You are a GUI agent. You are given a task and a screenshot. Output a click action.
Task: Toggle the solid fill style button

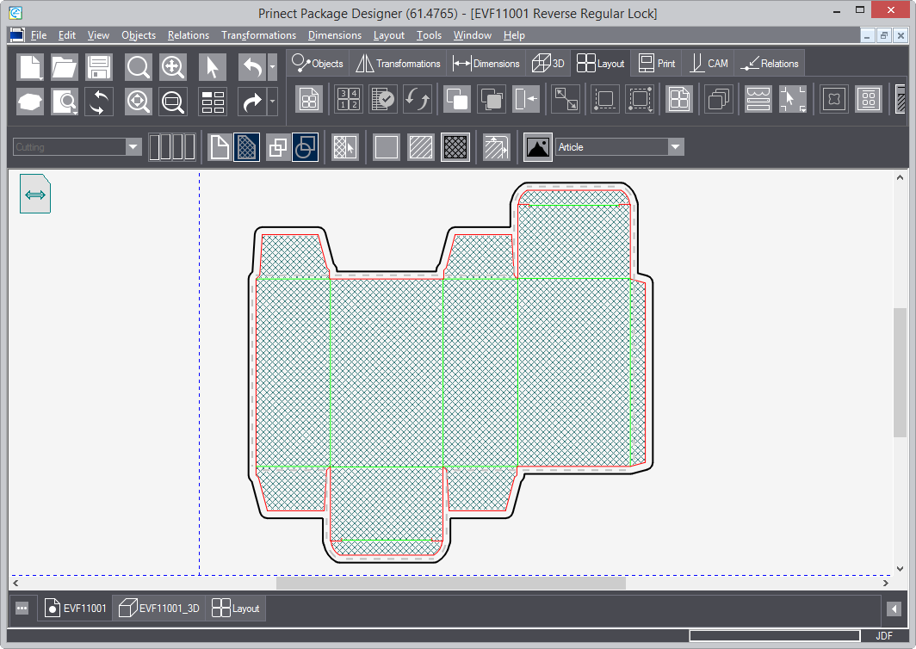pos(387,147)
